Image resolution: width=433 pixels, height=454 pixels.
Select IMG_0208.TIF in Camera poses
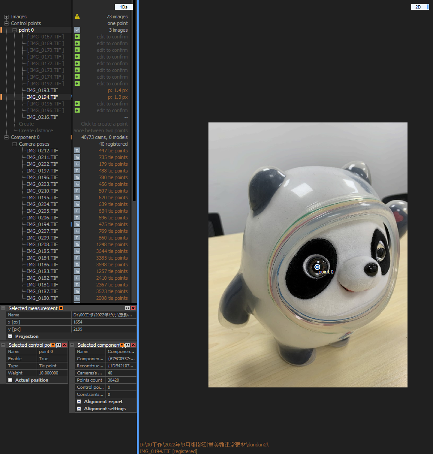[42, 244]
